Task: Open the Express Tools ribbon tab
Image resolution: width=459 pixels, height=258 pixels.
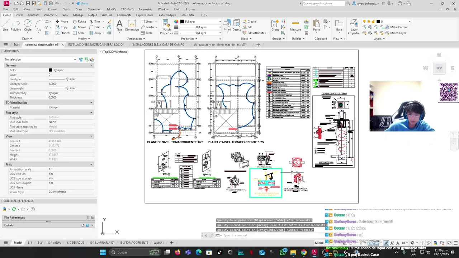Action: (144, 15)
